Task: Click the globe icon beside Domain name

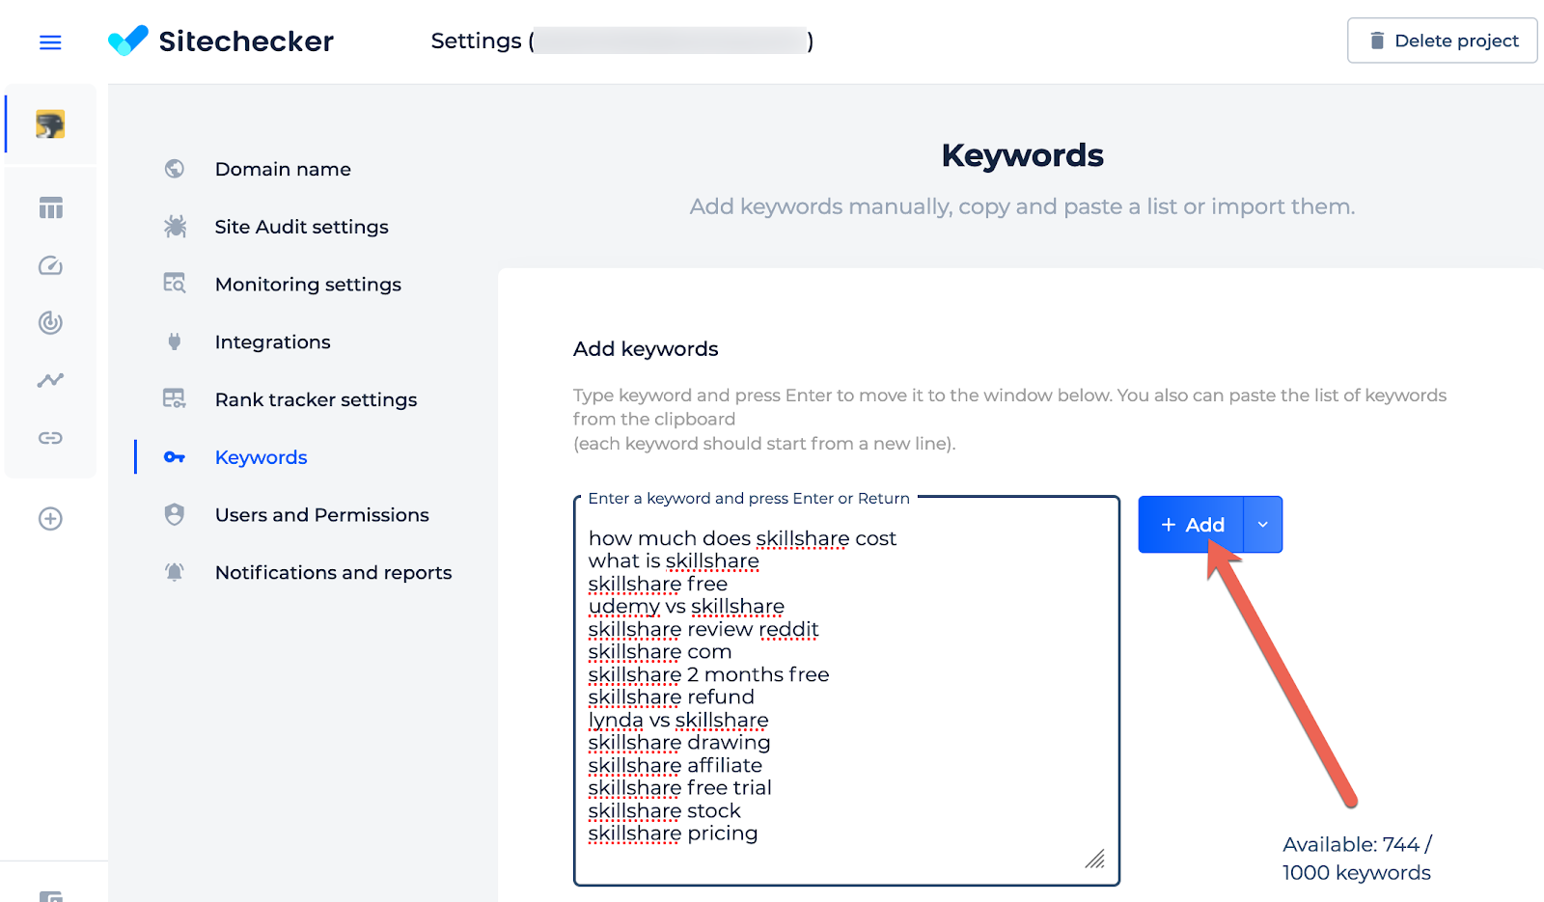Action: (175, 169)
